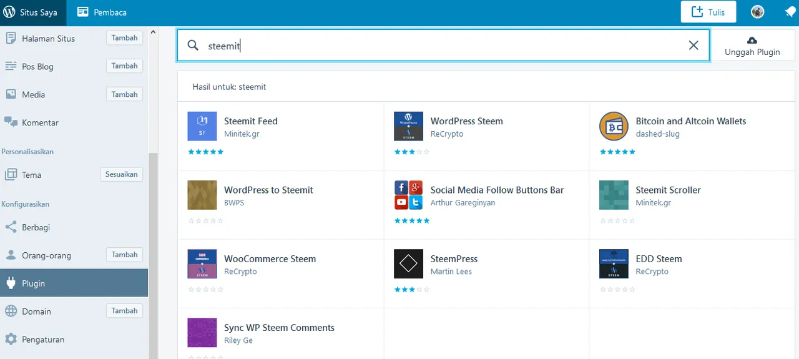Click the Pos Blog list icon
Screen dimensions: 799x359
coord(11,66)
